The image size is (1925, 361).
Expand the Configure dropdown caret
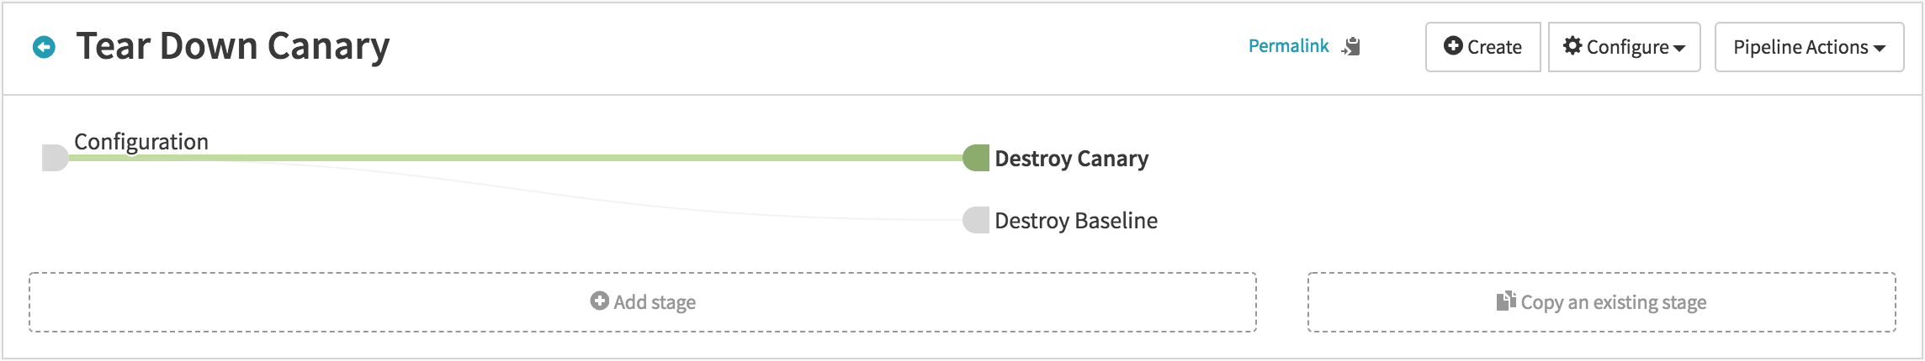(1679, 49)
